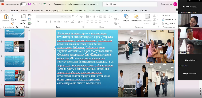202x98 pixels.
Task: Click the Format Painter brush icon
Action: pos(13,23)
